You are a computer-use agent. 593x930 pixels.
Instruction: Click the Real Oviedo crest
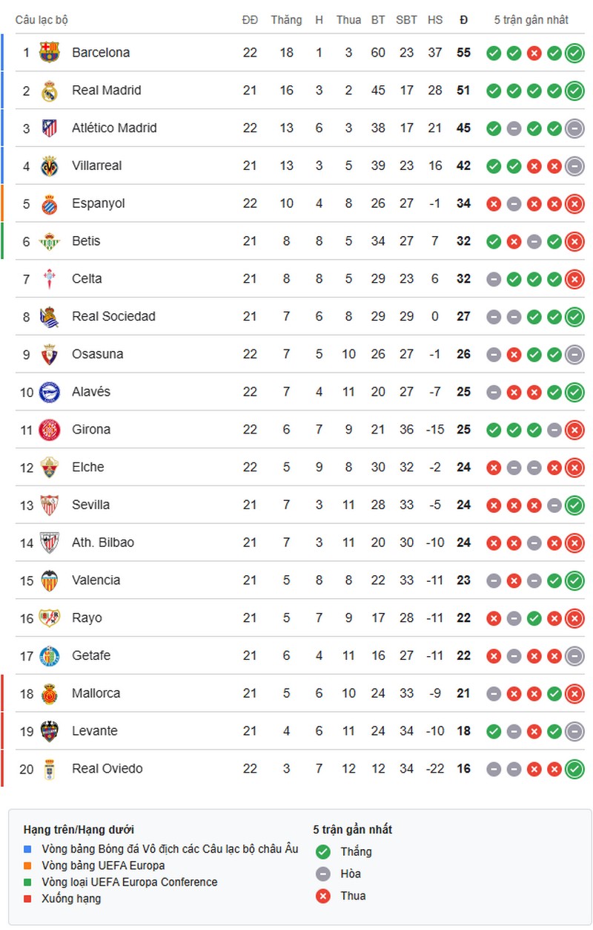(49, 769)
